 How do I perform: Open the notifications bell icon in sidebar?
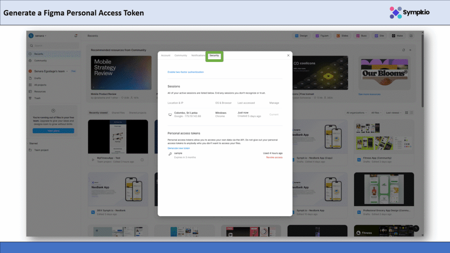tap(76, 36)
